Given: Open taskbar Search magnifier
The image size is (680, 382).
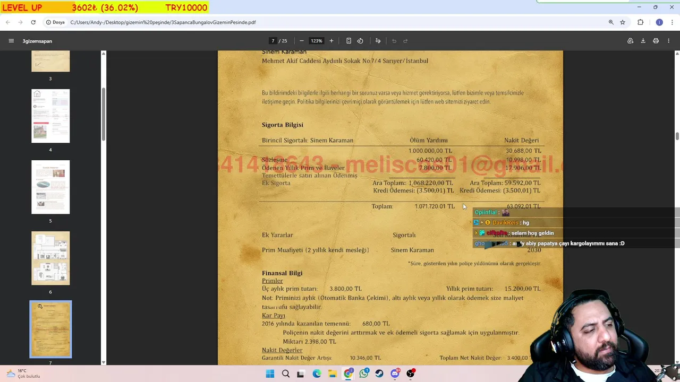Looking at the screenshot, I should tap(286, 374).
